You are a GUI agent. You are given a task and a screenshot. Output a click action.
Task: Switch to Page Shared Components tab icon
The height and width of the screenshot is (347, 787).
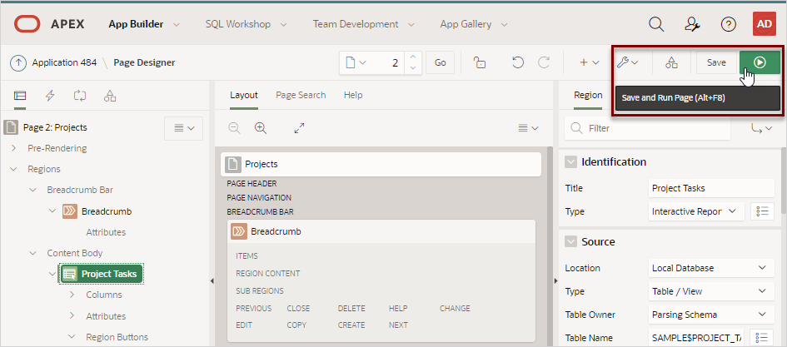point(110,96)
